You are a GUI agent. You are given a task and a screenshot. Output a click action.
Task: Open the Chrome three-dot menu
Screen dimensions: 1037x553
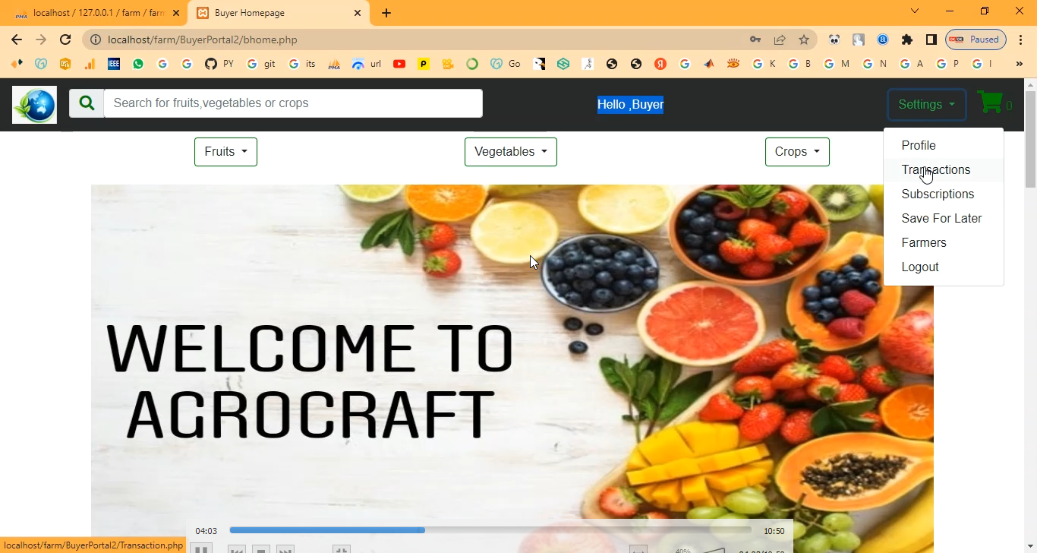1021,39
